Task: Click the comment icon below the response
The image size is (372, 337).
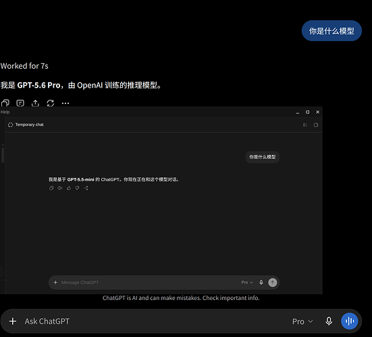Action: point(20,103)
